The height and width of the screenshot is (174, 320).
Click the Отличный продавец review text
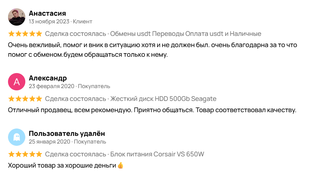pyautogui.click(x=152, y=111)
